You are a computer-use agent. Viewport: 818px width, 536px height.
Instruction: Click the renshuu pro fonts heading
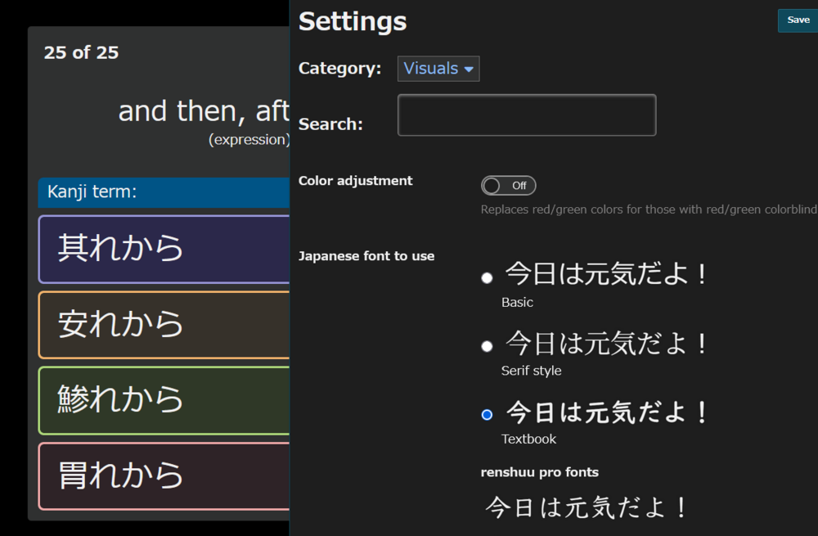tap(539, 472)
